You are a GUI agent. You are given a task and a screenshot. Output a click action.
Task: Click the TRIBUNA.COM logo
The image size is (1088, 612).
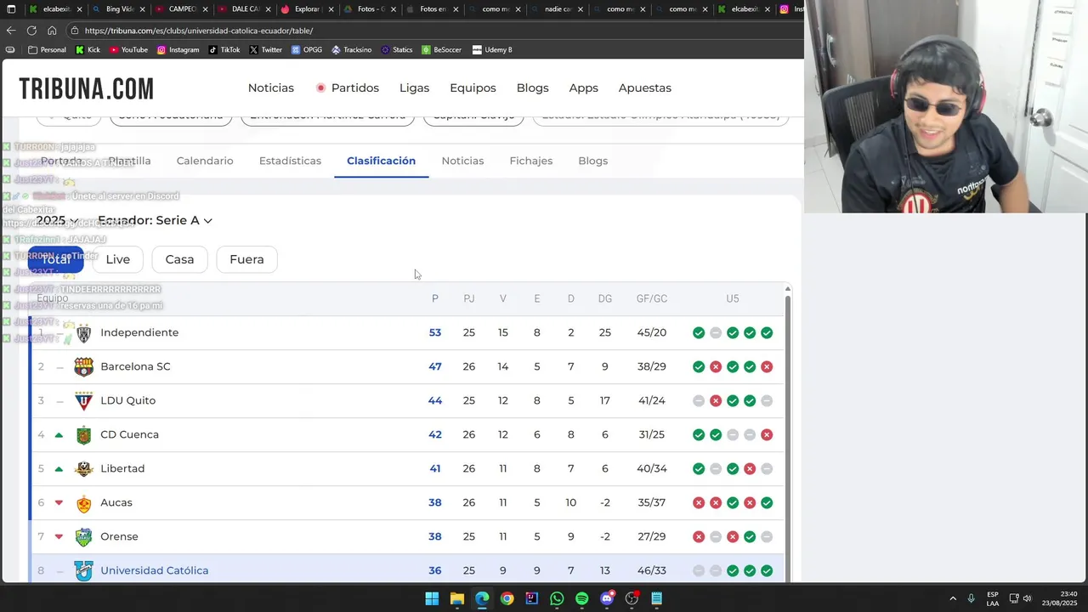tap(87, 88)
